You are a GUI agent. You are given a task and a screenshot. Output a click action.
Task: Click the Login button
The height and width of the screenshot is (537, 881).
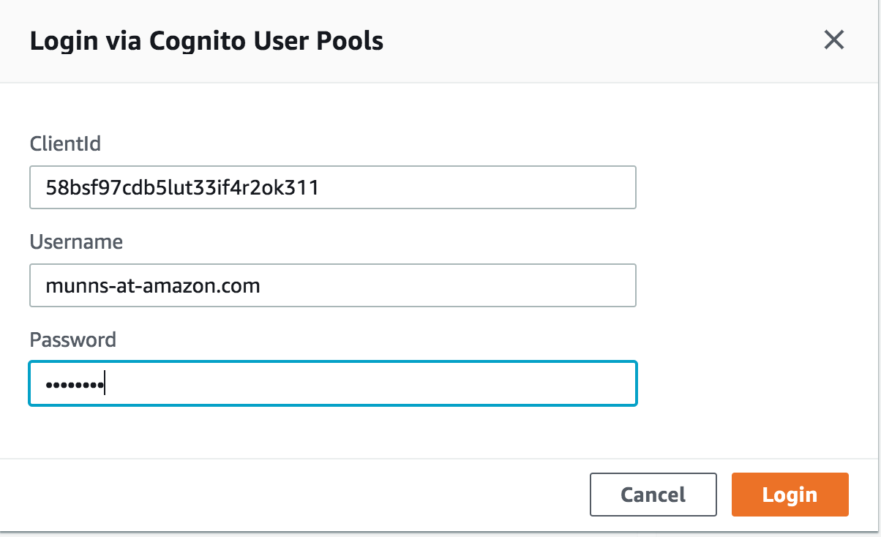[790, 495]
